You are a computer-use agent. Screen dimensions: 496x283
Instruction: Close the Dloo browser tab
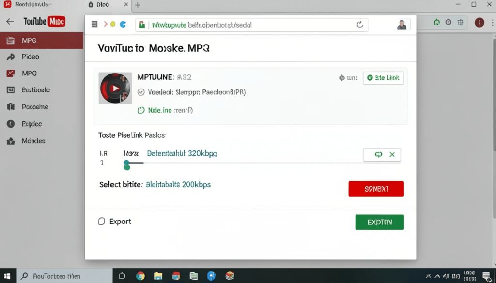coord(126,5)
